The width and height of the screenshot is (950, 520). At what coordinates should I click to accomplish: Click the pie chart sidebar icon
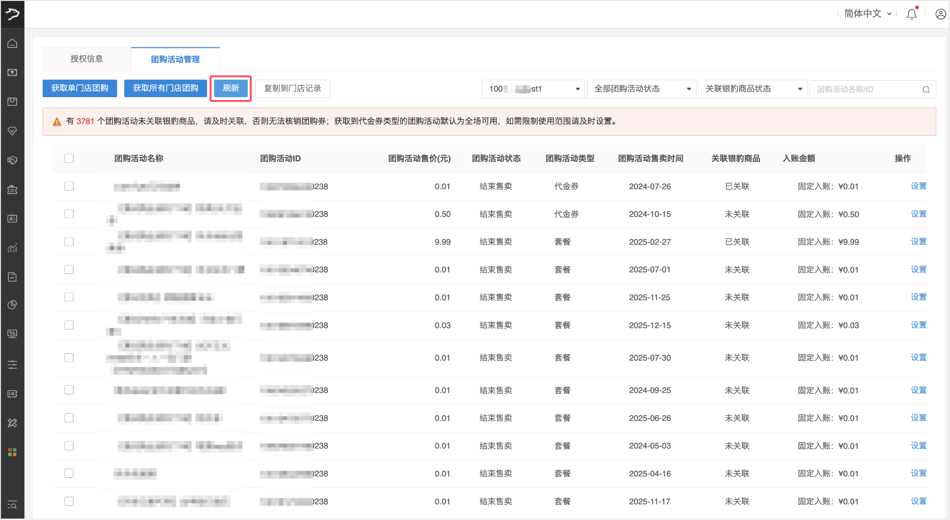12,305
